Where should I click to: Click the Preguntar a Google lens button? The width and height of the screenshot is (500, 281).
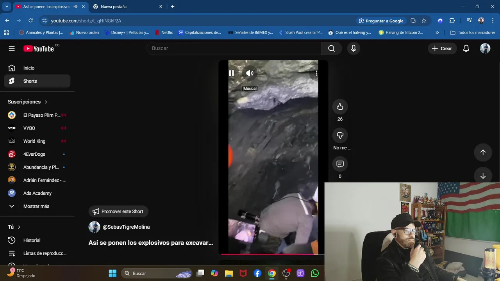click(x=381, y=21)
